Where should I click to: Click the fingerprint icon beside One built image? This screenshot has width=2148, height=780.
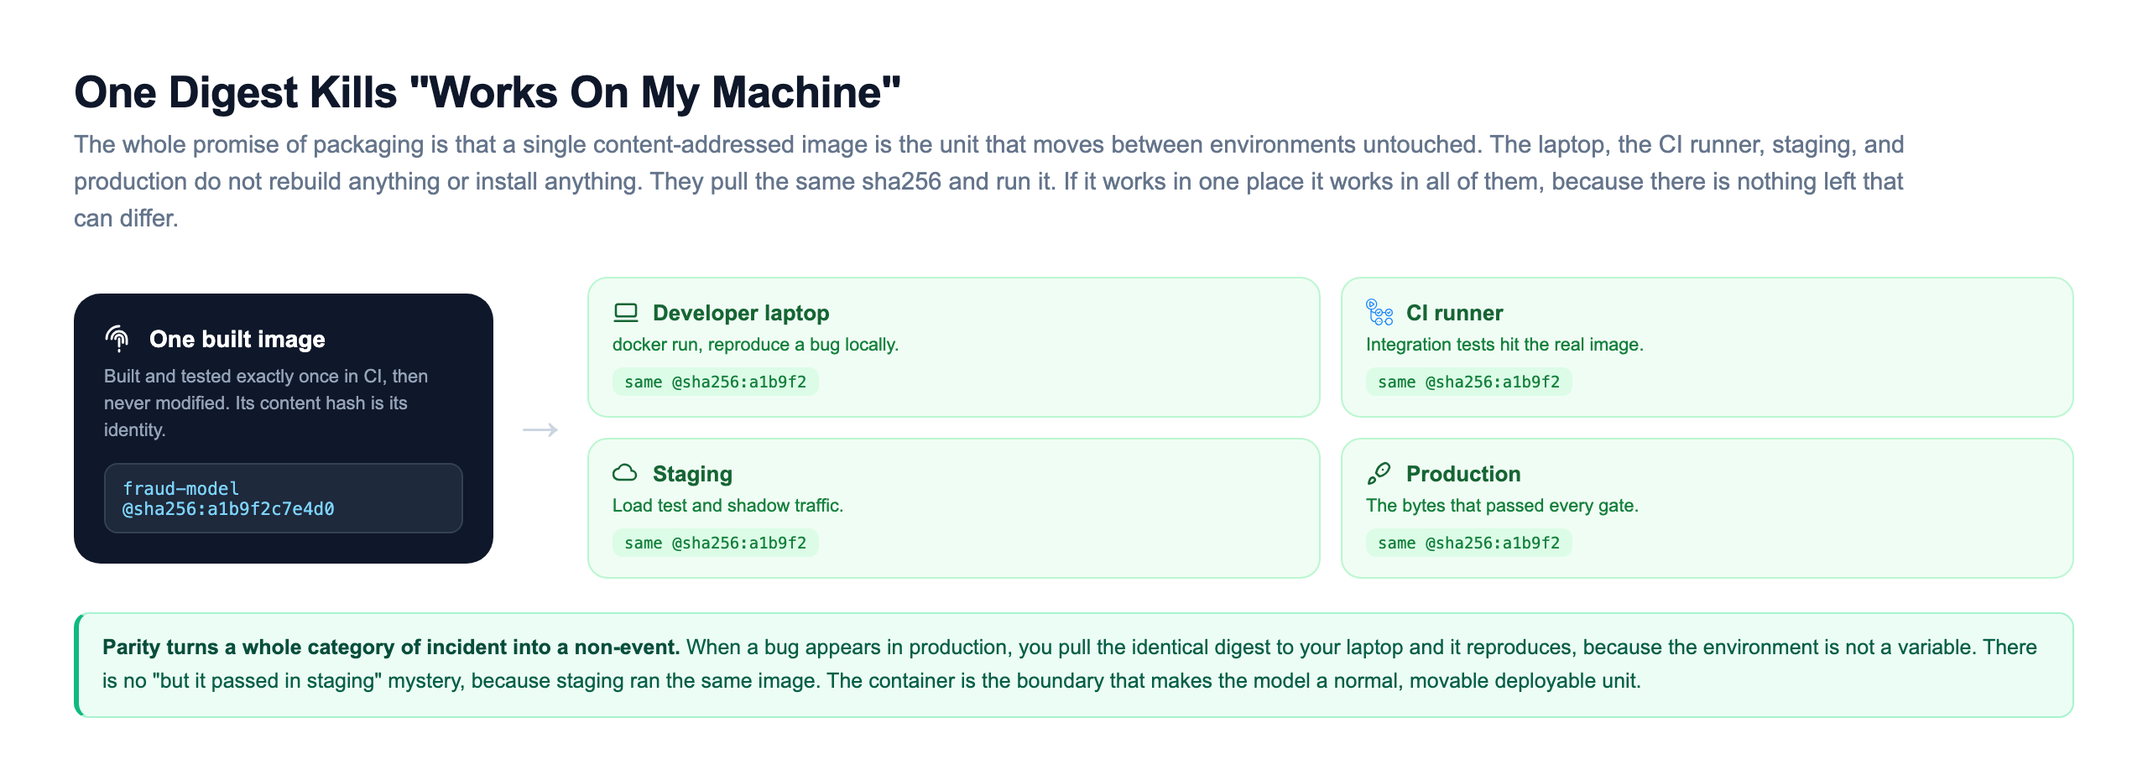tap(117, 339)
